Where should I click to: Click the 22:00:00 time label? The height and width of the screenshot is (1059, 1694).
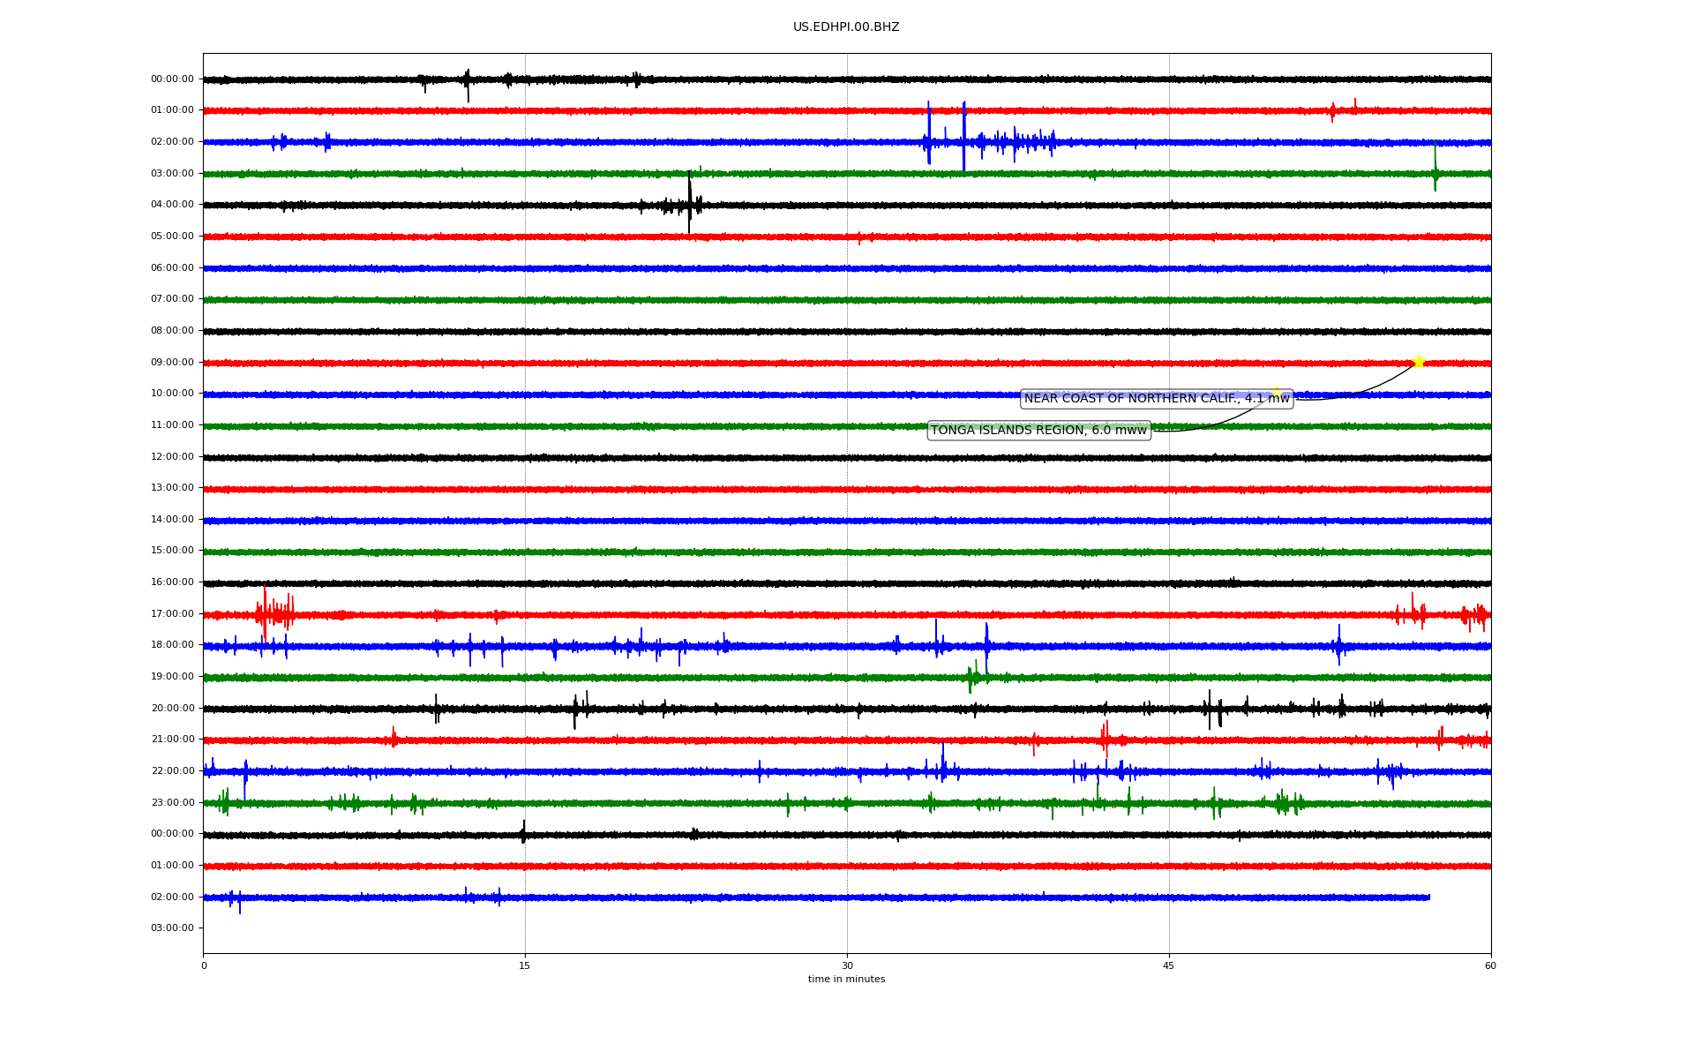tap(172, 771)
